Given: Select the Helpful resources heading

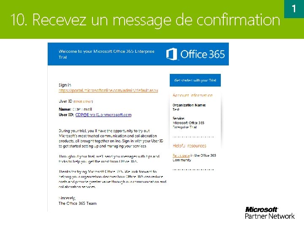Looking at the screenshot, I should 190,146.
